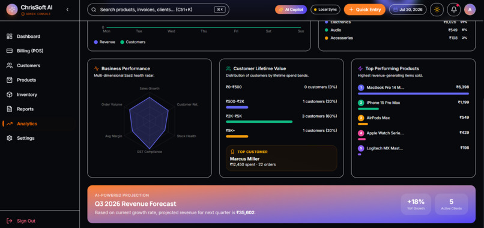Click the Accessories category color dot
The image size is (484, 228).
tap(326, 38)
